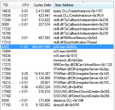Select thread row with TID 17088

57,92
